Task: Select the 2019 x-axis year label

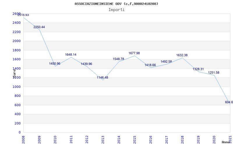Action: pyautogui.click(x=198, y=139)
